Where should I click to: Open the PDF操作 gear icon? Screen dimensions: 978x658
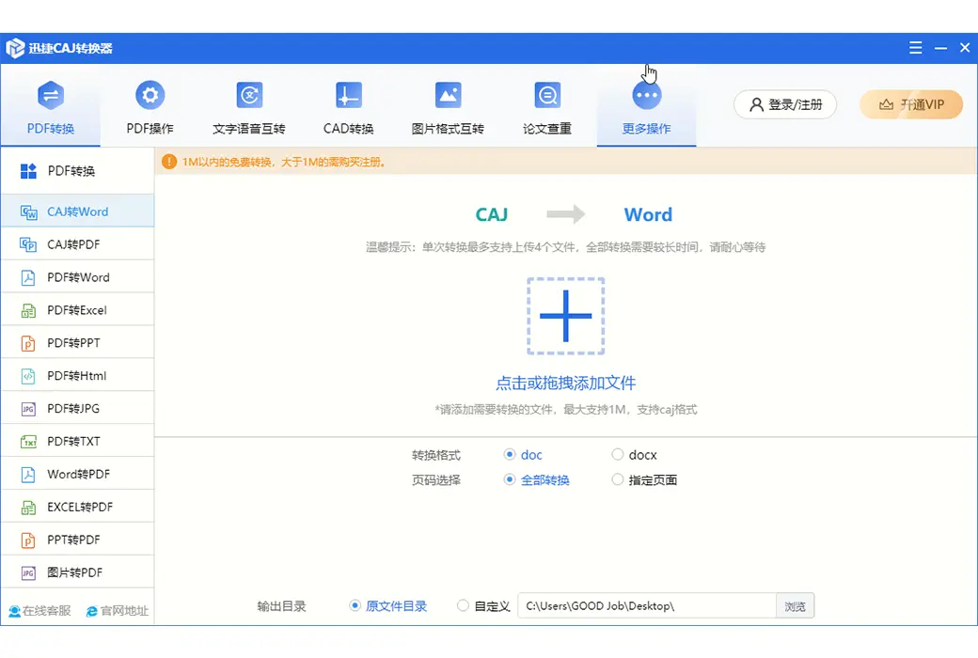(x=150, y=96)
